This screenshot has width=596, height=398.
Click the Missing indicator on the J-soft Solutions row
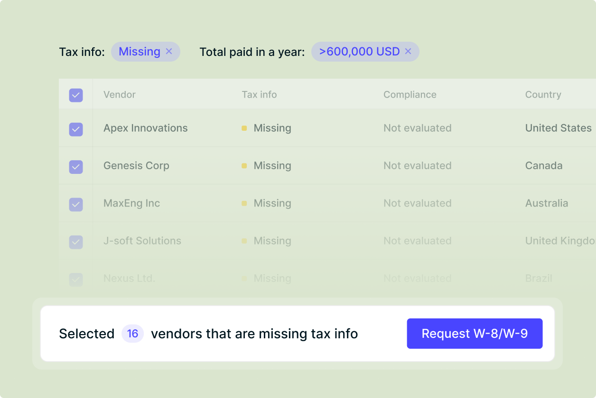[245, 241]
